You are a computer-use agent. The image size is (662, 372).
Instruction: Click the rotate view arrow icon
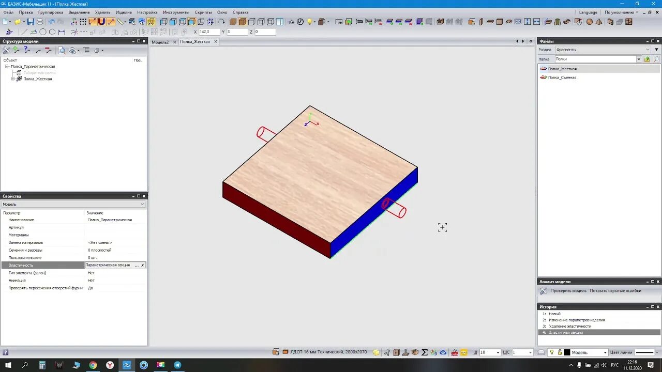pos(221,22)
